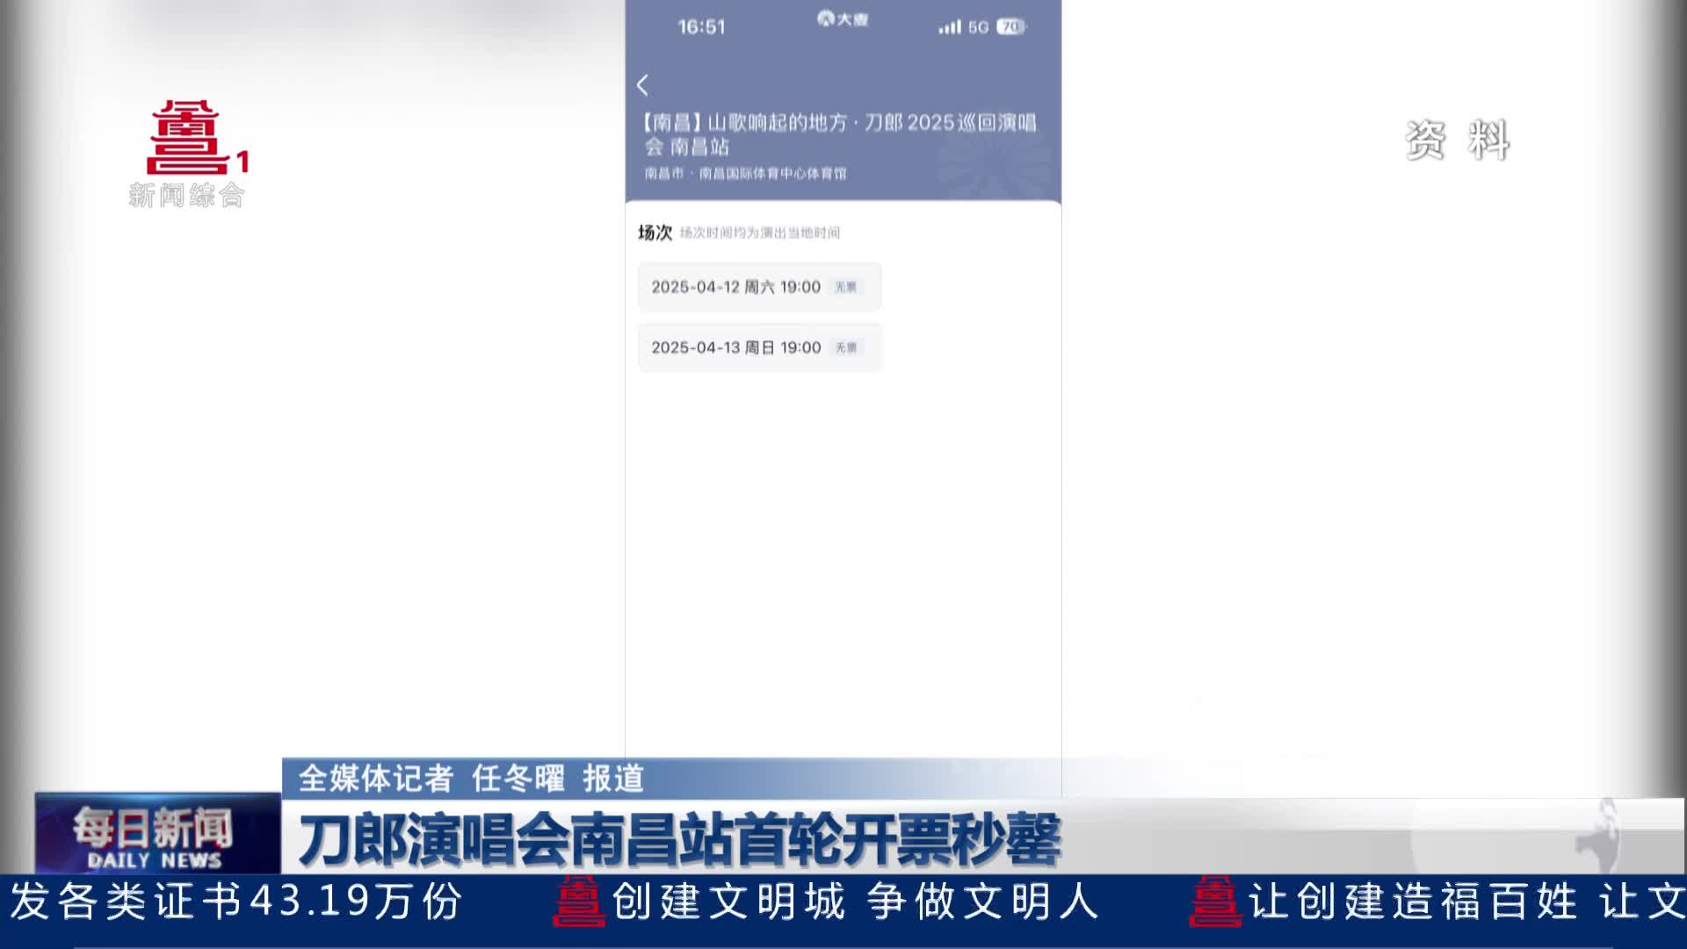
Task: Click the 大麦 app logo in the status bar
Action: pyautogui.click(x=842, y=19)
